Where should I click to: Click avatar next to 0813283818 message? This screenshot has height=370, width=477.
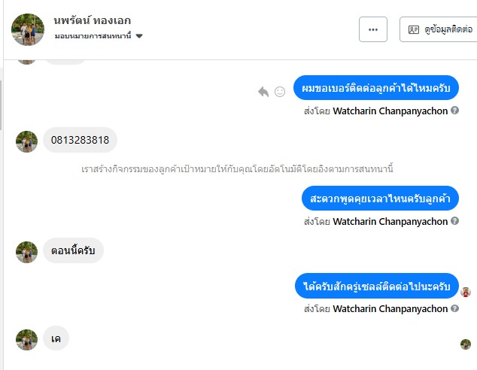pos(27,141)
